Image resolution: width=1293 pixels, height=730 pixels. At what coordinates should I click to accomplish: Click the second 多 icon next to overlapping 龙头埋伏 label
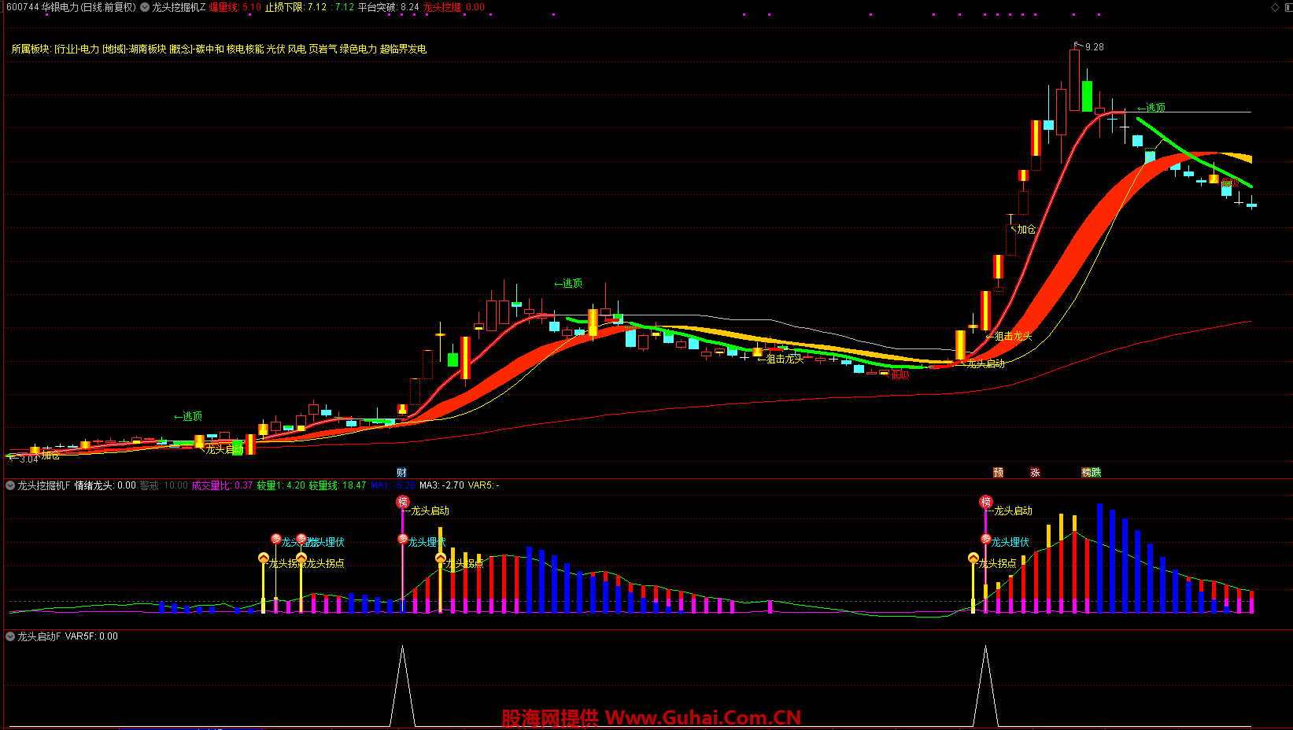point(301,539)
